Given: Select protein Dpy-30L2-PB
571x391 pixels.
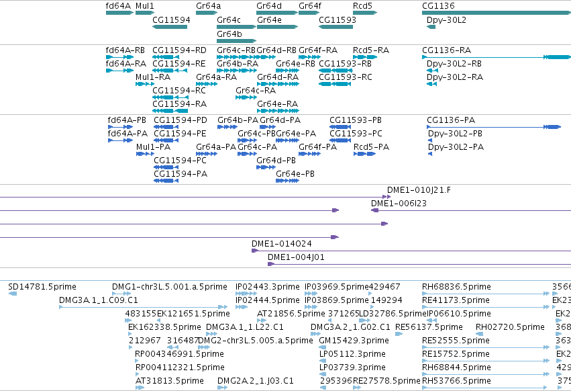Looking at the screenshot, I should (430, 140).
